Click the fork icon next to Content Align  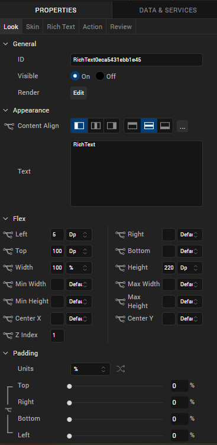pyautogui.click(x=9, y=126)
